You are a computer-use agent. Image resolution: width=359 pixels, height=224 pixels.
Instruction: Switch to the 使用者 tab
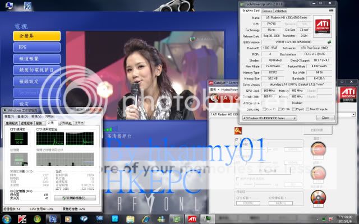[x=79, y=123]
